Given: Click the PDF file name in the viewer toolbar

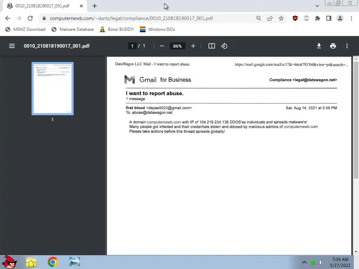Looking at the screenshot, I should click(x=56, y=46).
